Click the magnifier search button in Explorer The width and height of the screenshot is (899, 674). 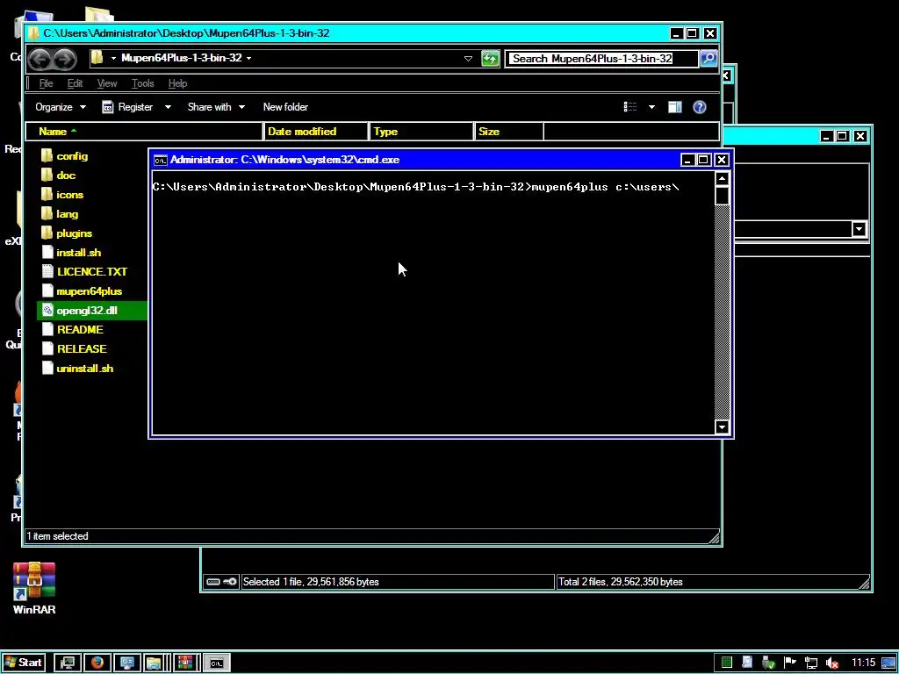(x=708, y=59)
